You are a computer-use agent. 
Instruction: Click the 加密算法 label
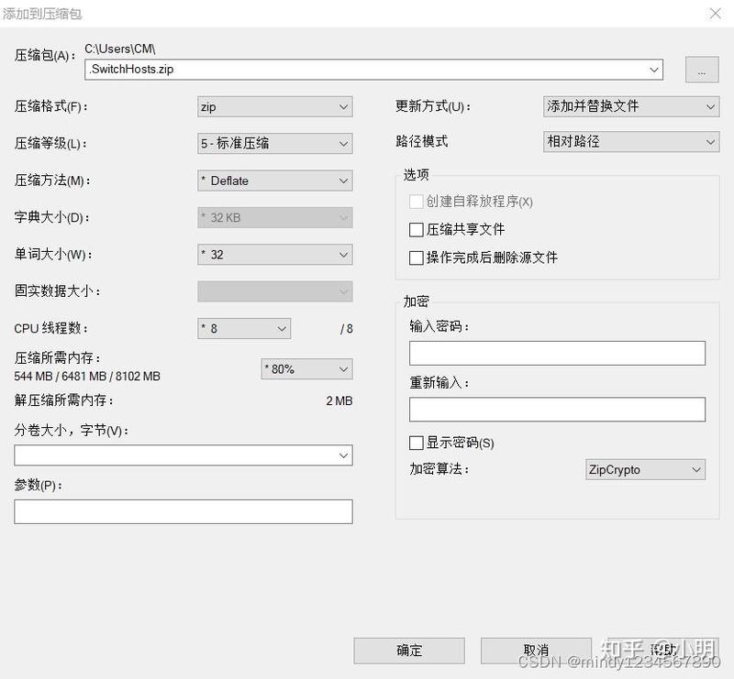point(439,468)
